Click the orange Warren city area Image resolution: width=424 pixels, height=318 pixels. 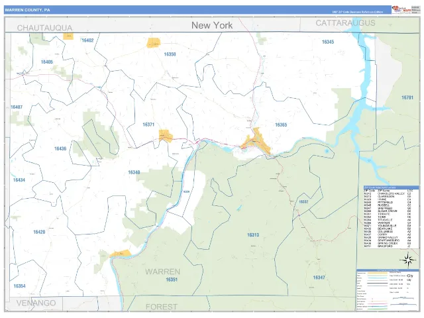[x=256, y=142]
